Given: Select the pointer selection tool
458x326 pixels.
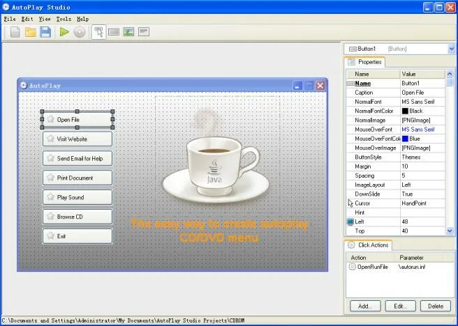Looking at the screenshot, I should [98, 32].
